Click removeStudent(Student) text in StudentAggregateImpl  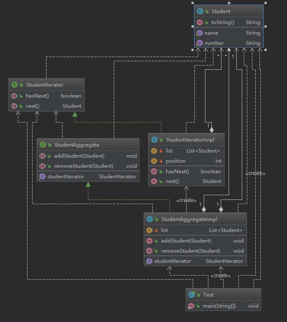click(x=191, y=251)
